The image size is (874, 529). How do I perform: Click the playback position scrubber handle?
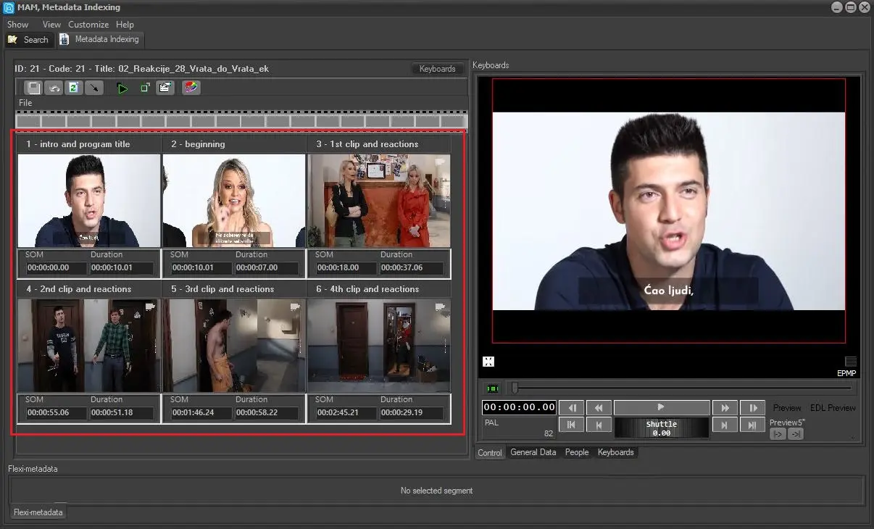[514, 388]
